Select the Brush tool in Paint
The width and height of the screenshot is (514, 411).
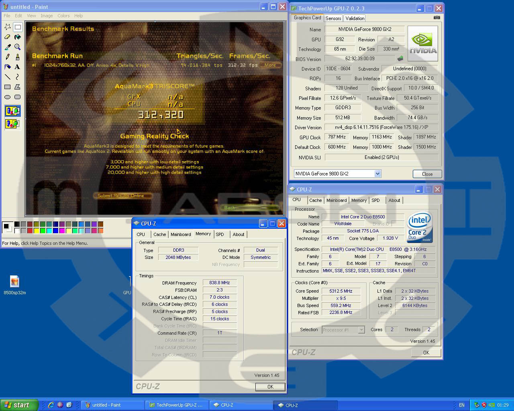(x=18, y=57)
